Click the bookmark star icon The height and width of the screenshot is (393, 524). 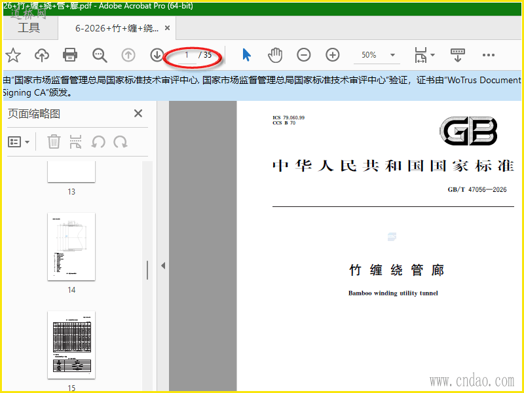[x=13, y=55]
